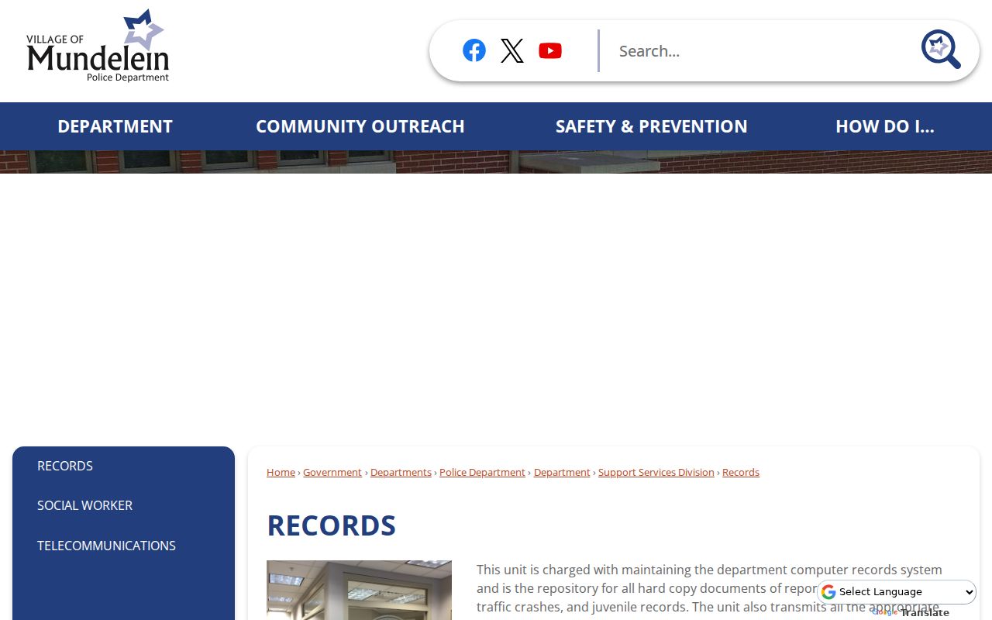
Task: Click the Records breadcrumb link
Action: click(741, 472)
